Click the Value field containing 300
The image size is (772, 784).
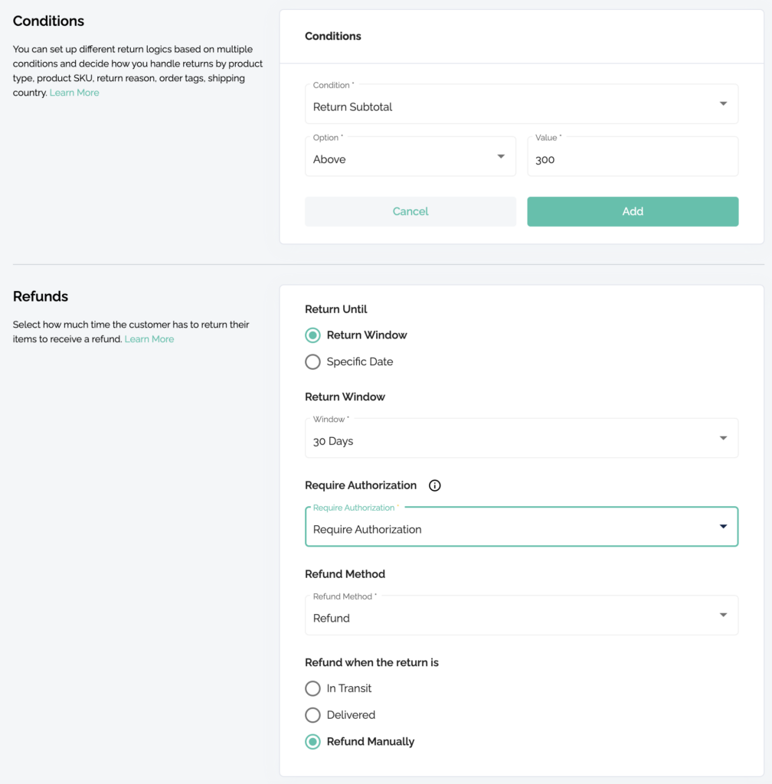(x=633, y=156)
